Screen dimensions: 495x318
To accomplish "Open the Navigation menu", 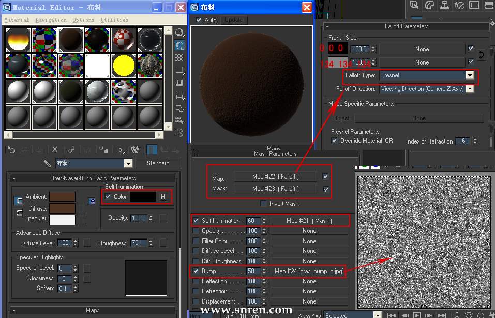I will point(51,20).
